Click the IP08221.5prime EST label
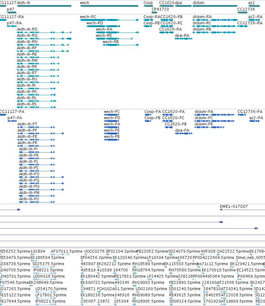 pyautogui.click(x=50, y=301)
